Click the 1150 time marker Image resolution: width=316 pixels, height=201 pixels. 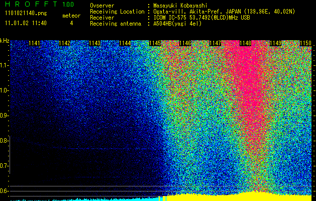pyautogui.click(x=305, y=43)
